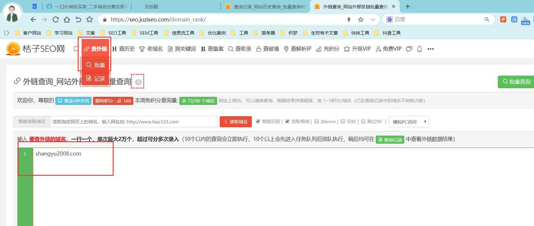Switch to the 无标题 tab

[151, 6]
